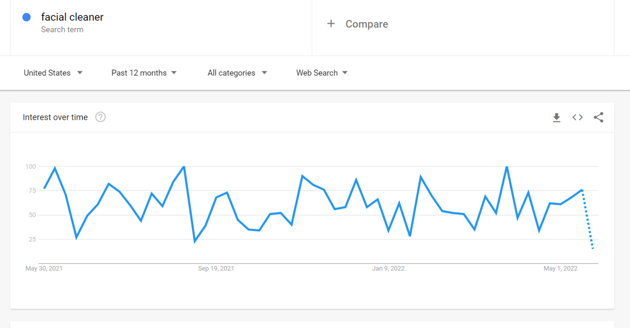The width and height of the screenshot is (630, 328).
Task: Select the May 1, 2022 axis label
Action: (x=561, y=268)
